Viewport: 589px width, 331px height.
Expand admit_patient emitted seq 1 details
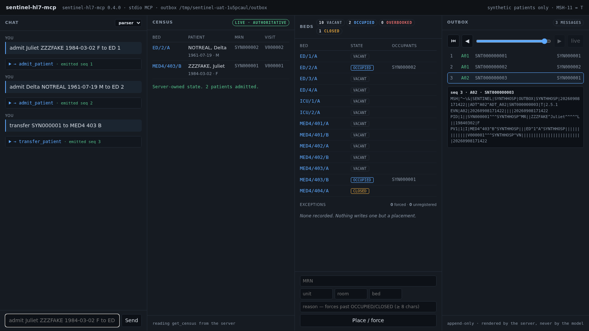[x=73, y=64]
